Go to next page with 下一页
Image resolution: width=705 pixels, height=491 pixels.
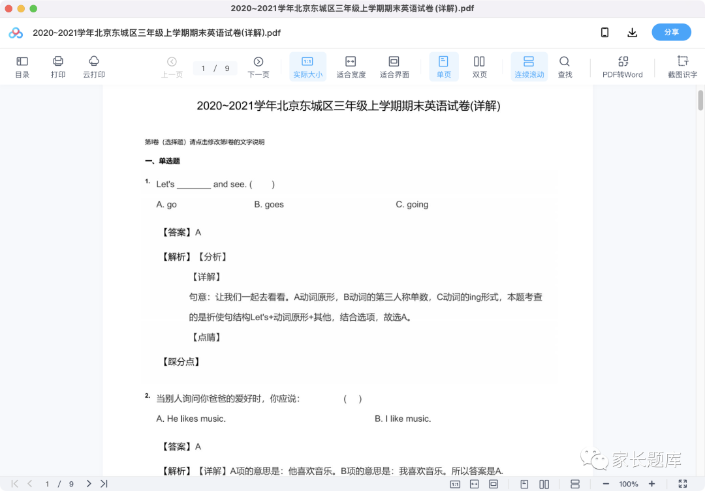tap(258, 67)
